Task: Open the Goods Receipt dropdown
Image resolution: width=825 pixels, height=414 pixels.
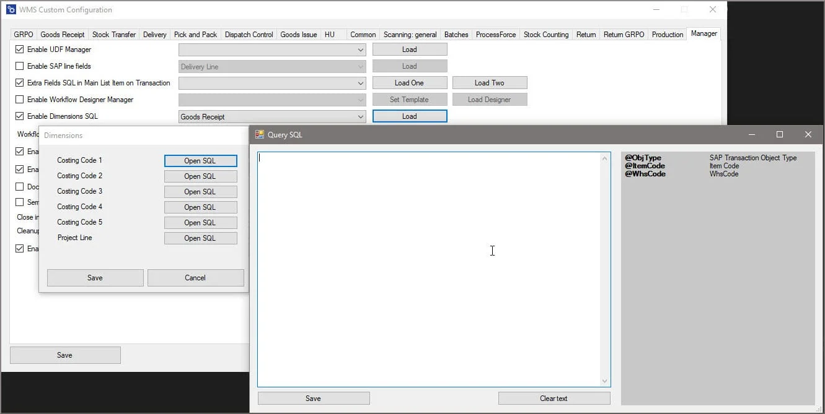Action: coord(272,116)
